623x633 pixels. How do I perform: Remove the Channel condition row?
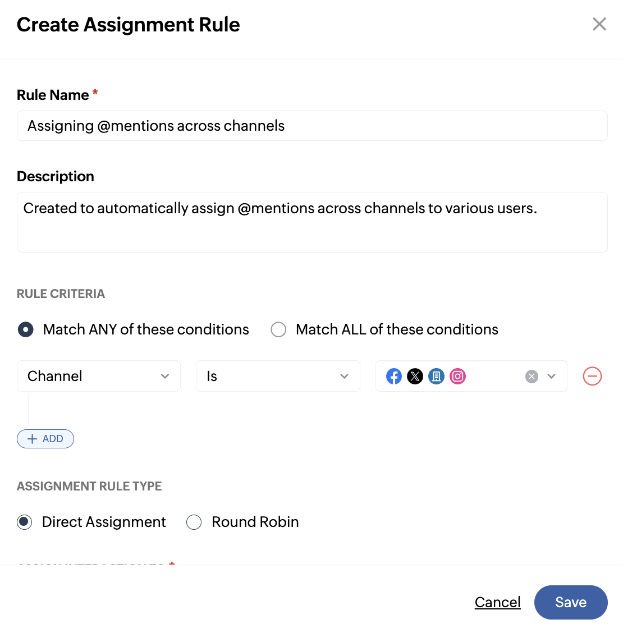pos(592,376)
